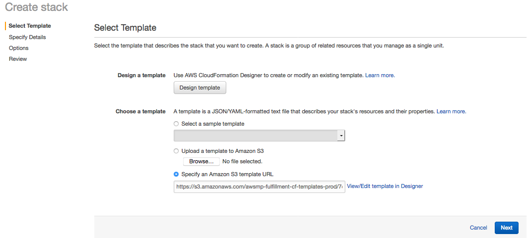Image resolution: width=527 pixels, height=238 pixels.
Task: Click the 'Select Template' section heading
Action: pos(125,28)
